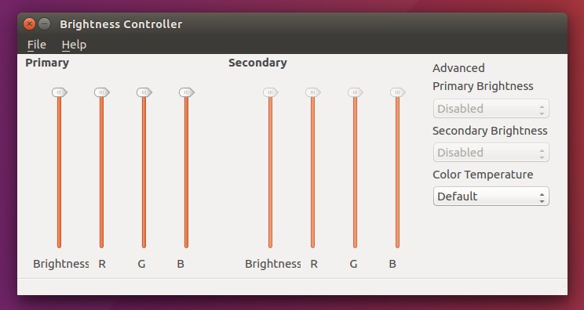Click the Primary R slider handle
The width and height of the screenshot is (584, 310).
click(x=102, y=92)
